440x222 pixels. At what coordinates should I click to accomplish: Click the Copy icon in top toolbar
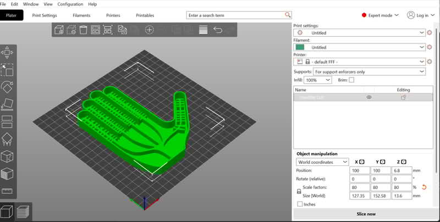point(122,30)
